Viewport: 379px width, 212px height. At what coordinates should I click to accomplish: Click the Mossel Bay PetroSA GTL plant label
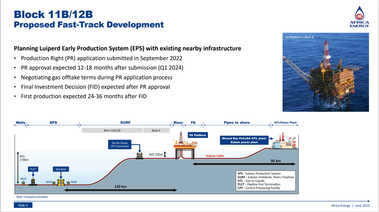pyautogui.click(x=244, y=140)
